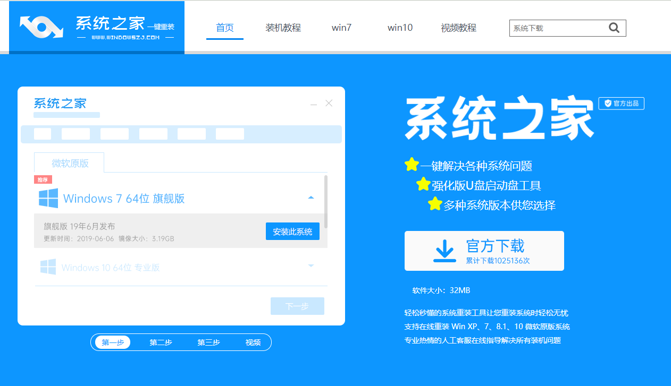Open the win10 section in the navbar

[400, 28]
